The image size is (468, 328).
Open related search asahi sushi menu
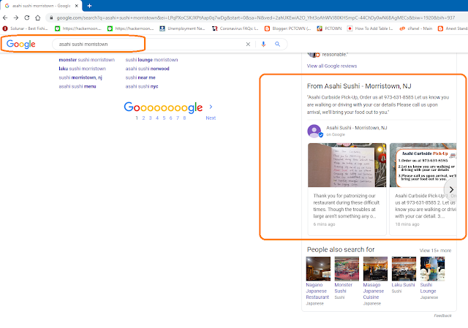pos(78,86)
